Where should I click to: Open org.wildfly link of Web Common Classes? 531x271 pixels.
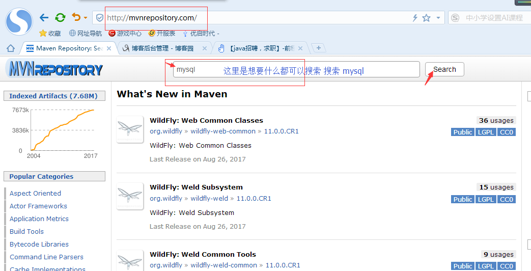click(166, 131)
